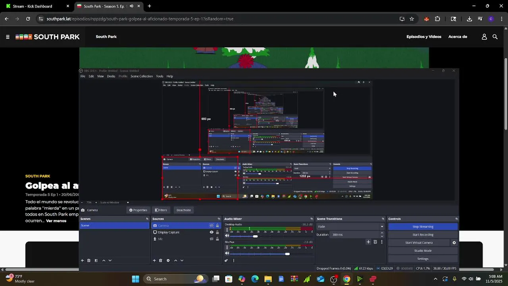Open the OBS File menu
Image resolution: width=508 pixels, height=286 pixels.
coord(83,76)
